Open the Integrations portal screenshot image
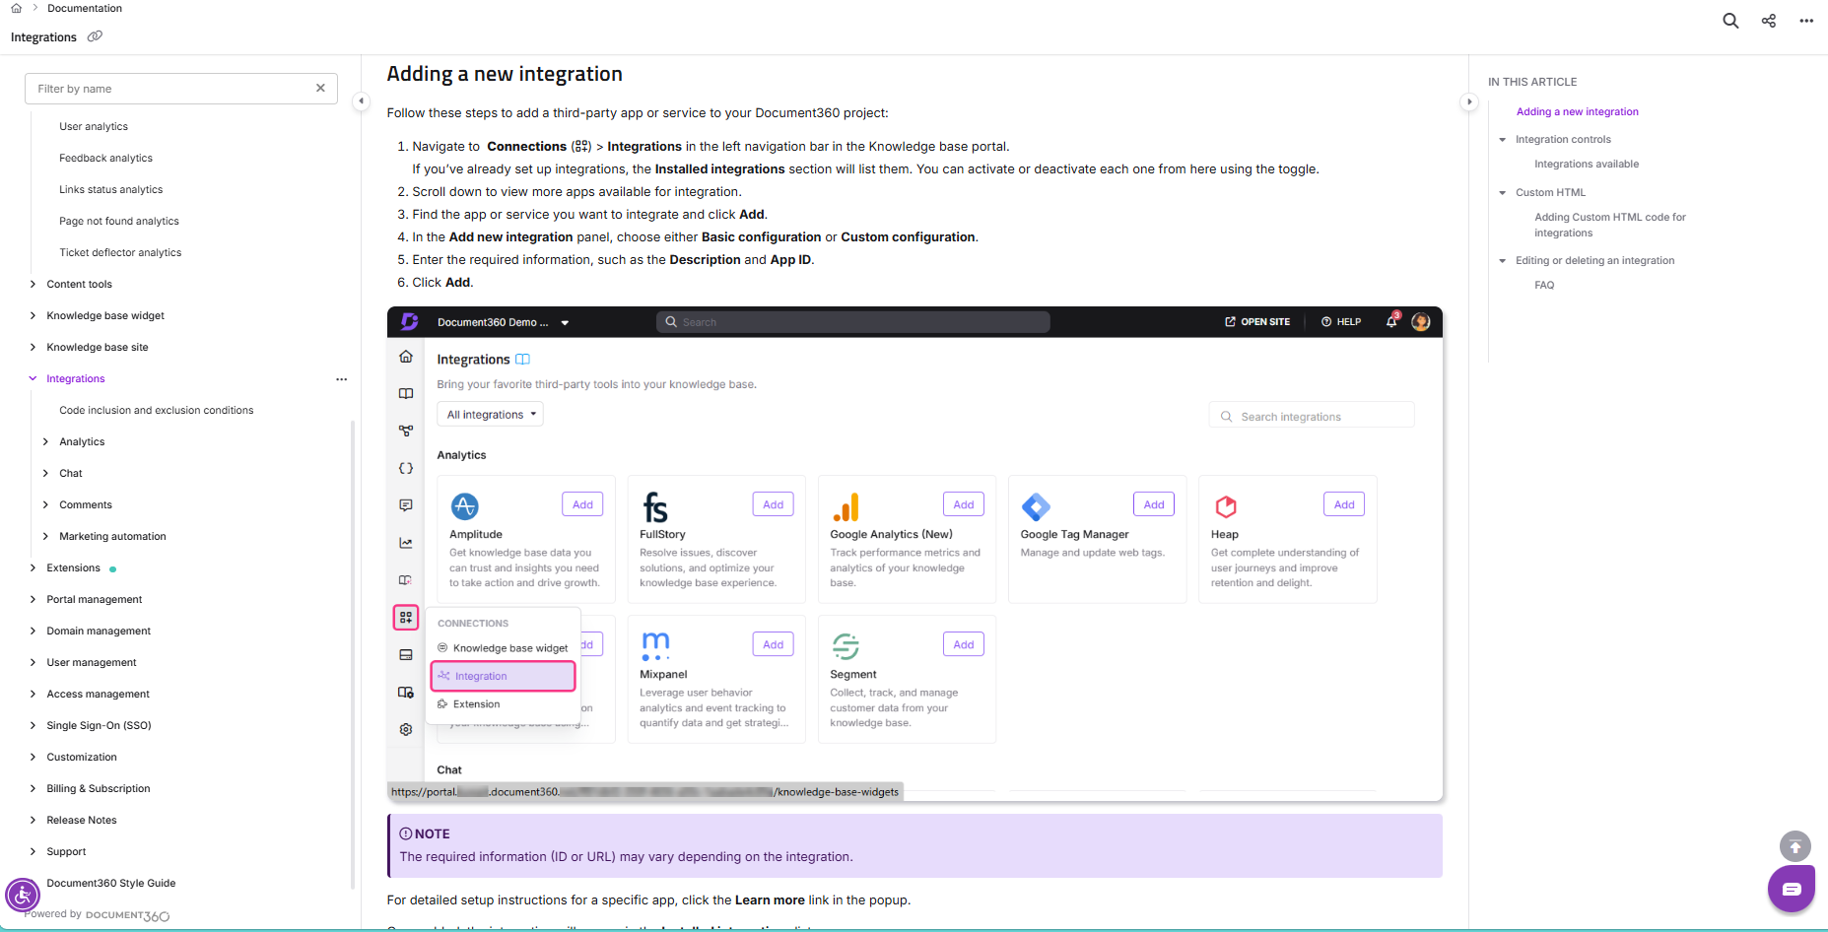The image size is (1828, 932). (914, 554)
